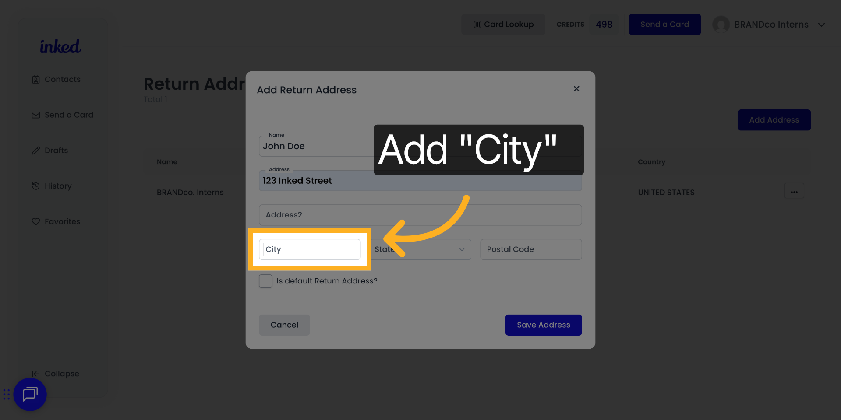Click the Drafts pencil icon
The width and height of the screenshot is (841, 420).
[x=36, y=150]
